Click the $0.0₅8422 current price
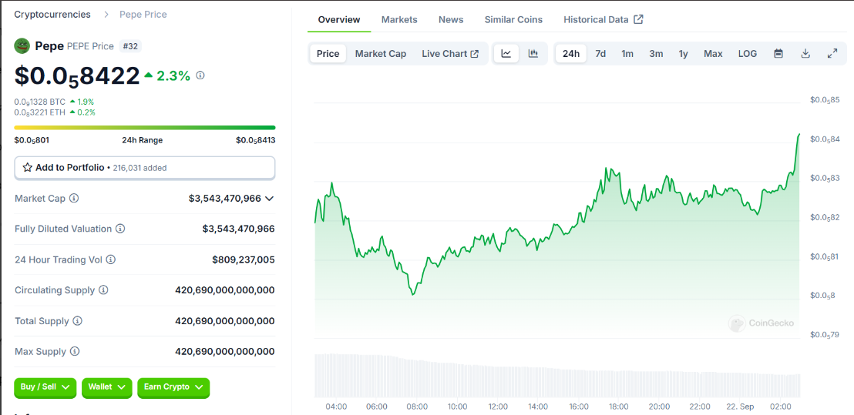This screenshot has width=854, height=415. (77, 75)
